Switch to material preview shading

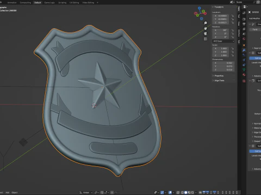[x=189, y=192]
